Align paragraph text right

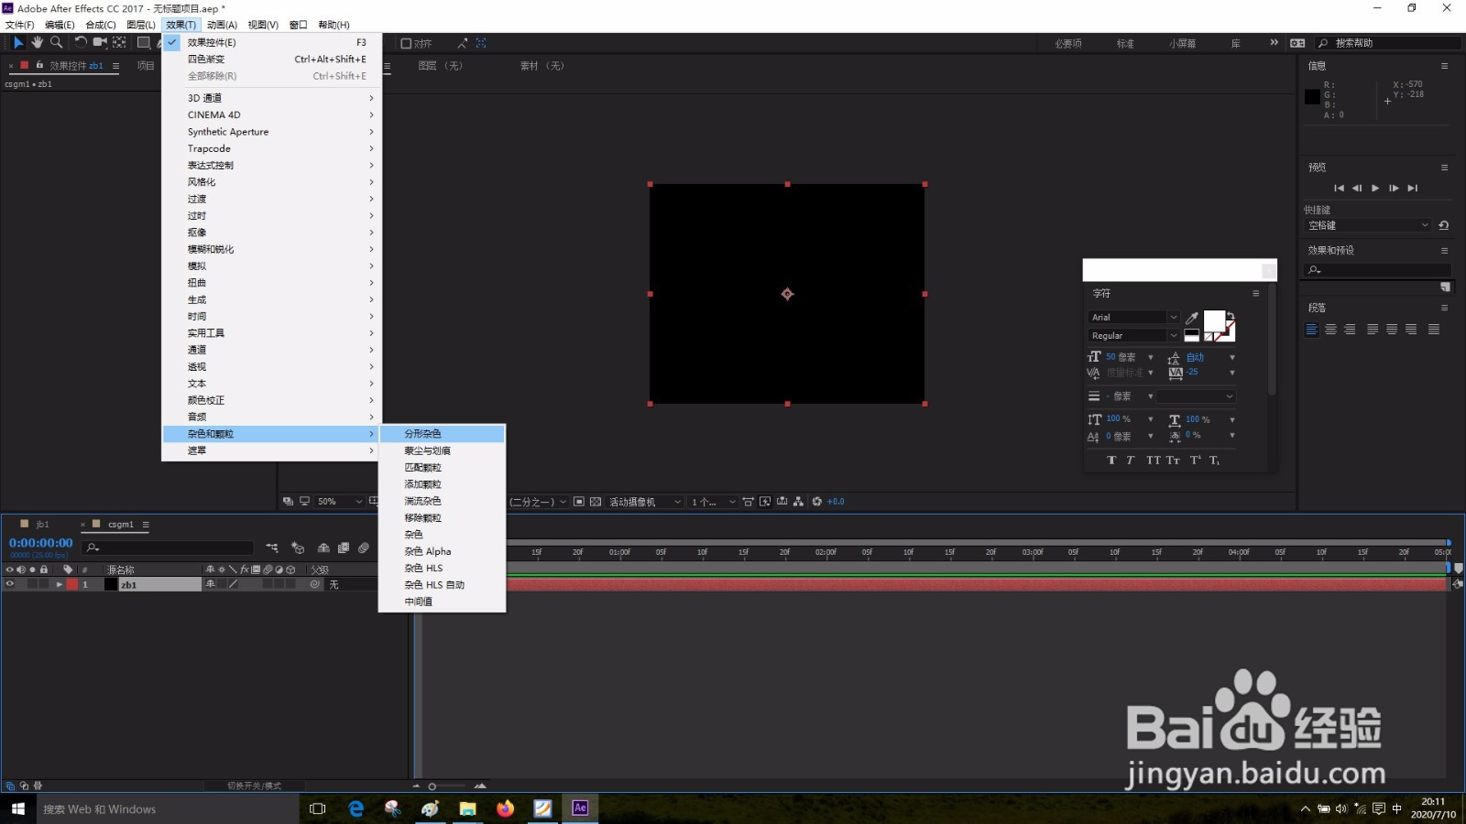click(1350, 330)
